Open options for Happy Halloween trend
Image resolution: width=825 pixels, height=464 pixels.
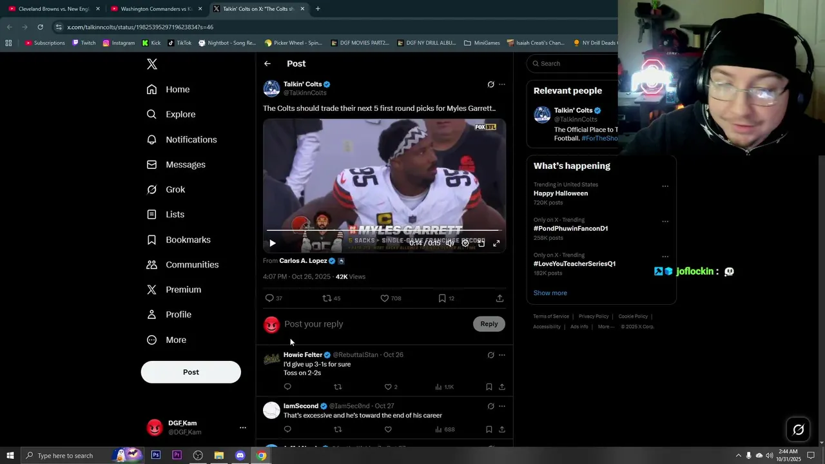[665, 186]
